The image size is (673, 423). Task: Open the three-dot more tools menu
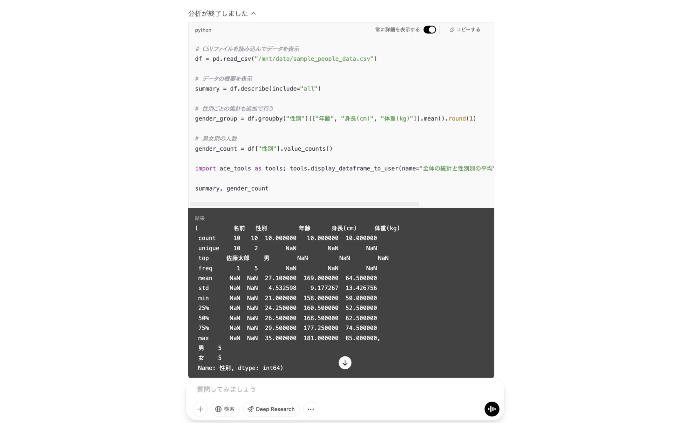[x=311, y=409]
